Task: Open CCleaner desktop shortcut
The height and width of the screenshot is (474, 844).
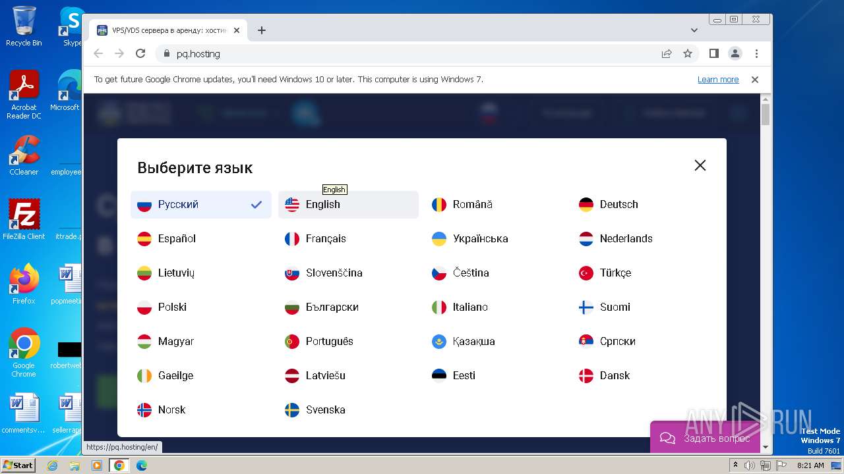Action: [24, 155]
